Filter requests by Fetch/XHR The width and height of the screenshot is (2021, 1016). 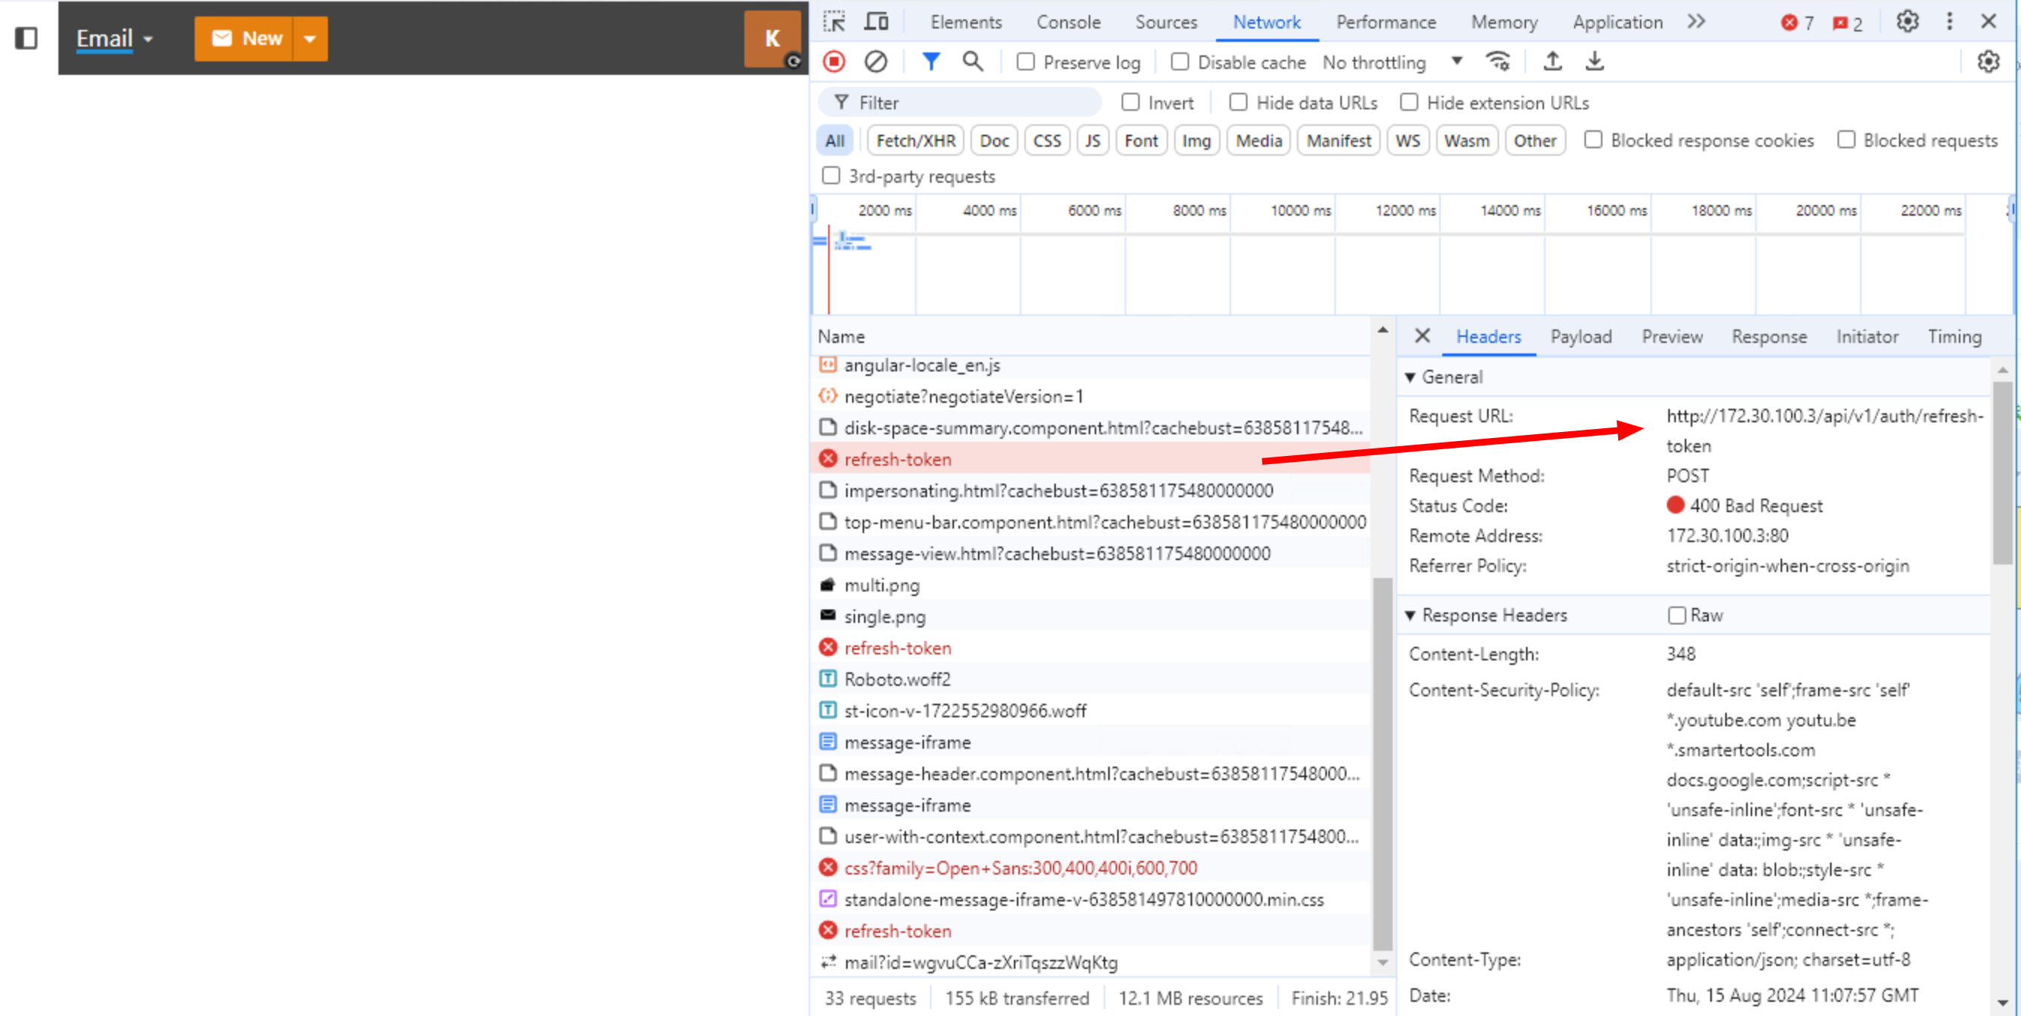point(915,141)
